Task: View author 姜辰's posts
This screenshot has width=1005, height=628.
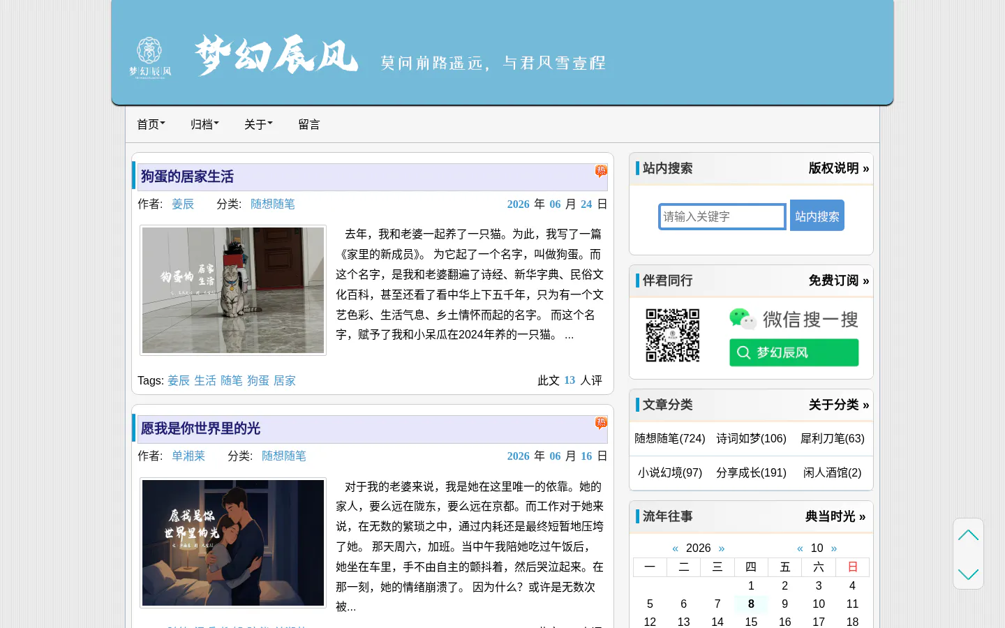Action: point(183,204)
